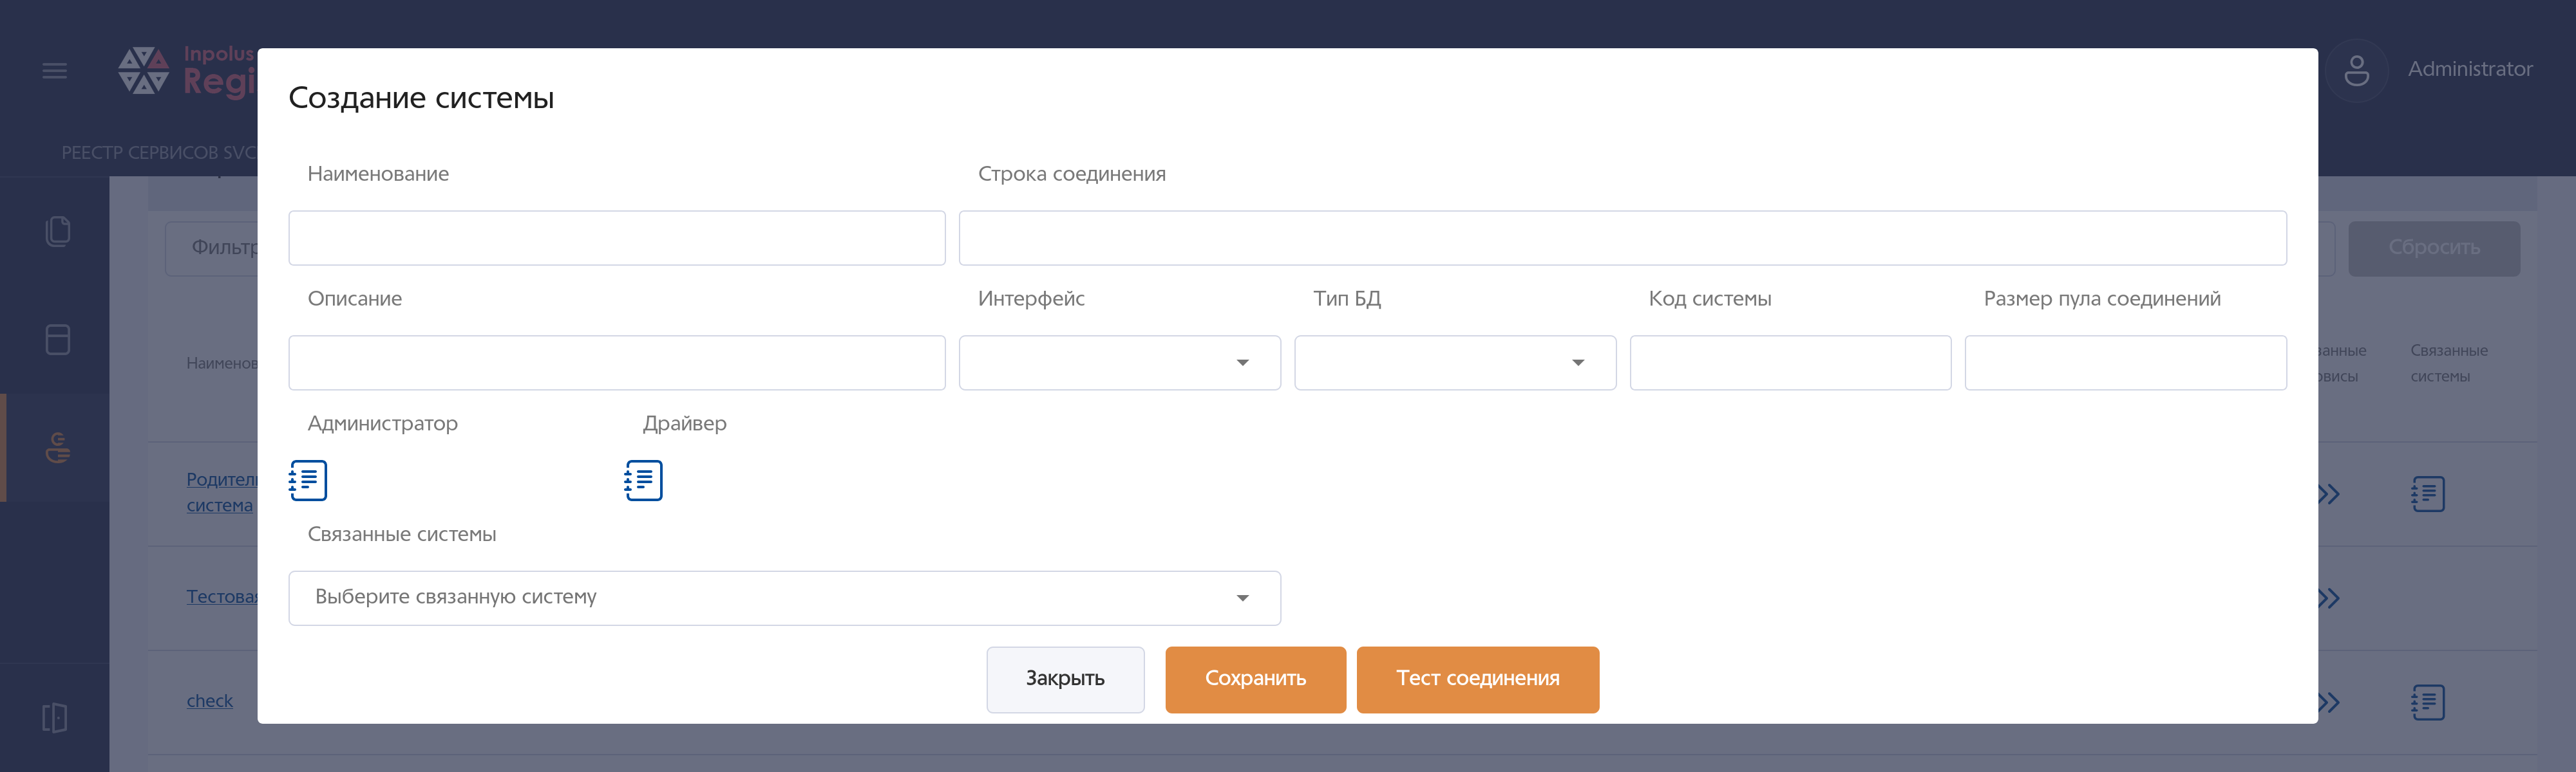Screen dimensions: 2576x772
Task: Click the Связанные системы column header
Action: (x=2448, y=363)
